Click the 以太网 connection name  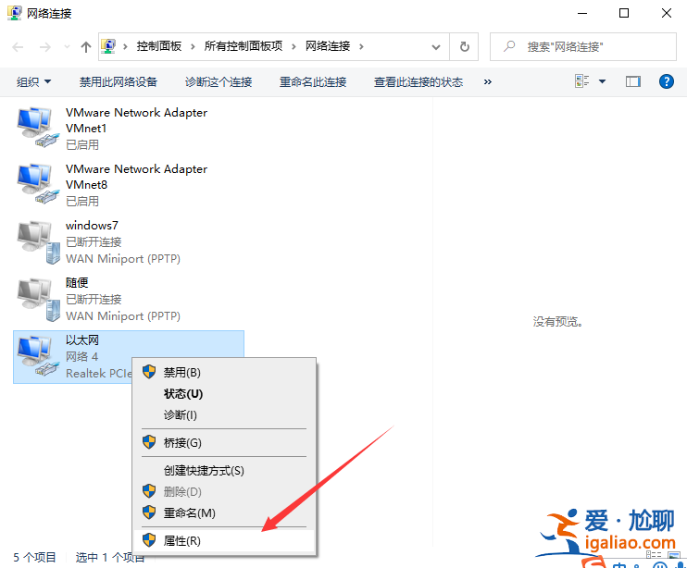tap(82, 340)
